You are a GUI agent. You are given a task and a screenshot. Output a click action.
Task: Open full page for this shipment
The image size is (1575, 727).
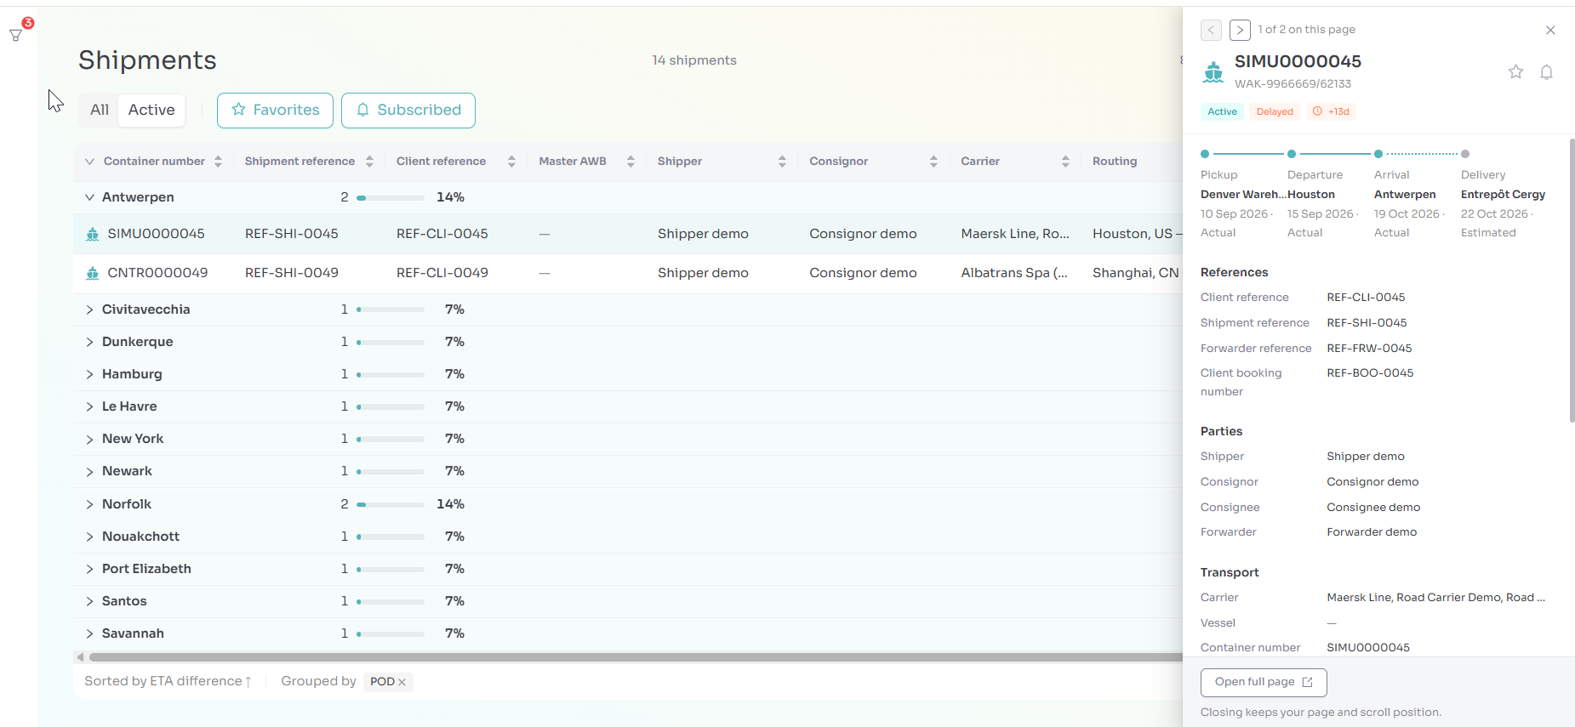click(x=1264, y=682)
